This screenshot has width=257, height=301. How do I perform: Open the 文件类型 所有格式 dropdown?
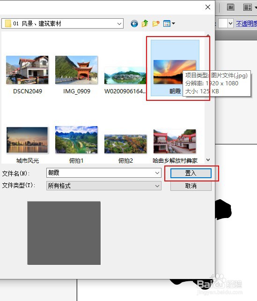[x=103, y=186]
